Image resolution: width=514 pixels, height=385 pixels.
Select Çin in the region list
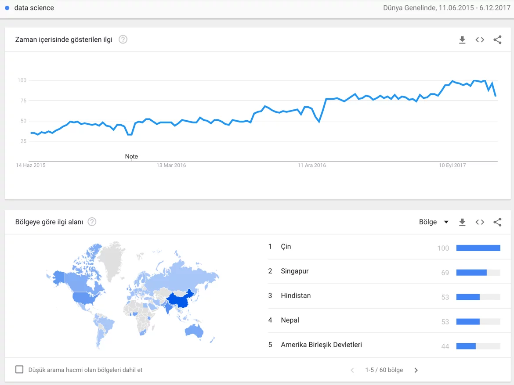click(x=286, y=247)
